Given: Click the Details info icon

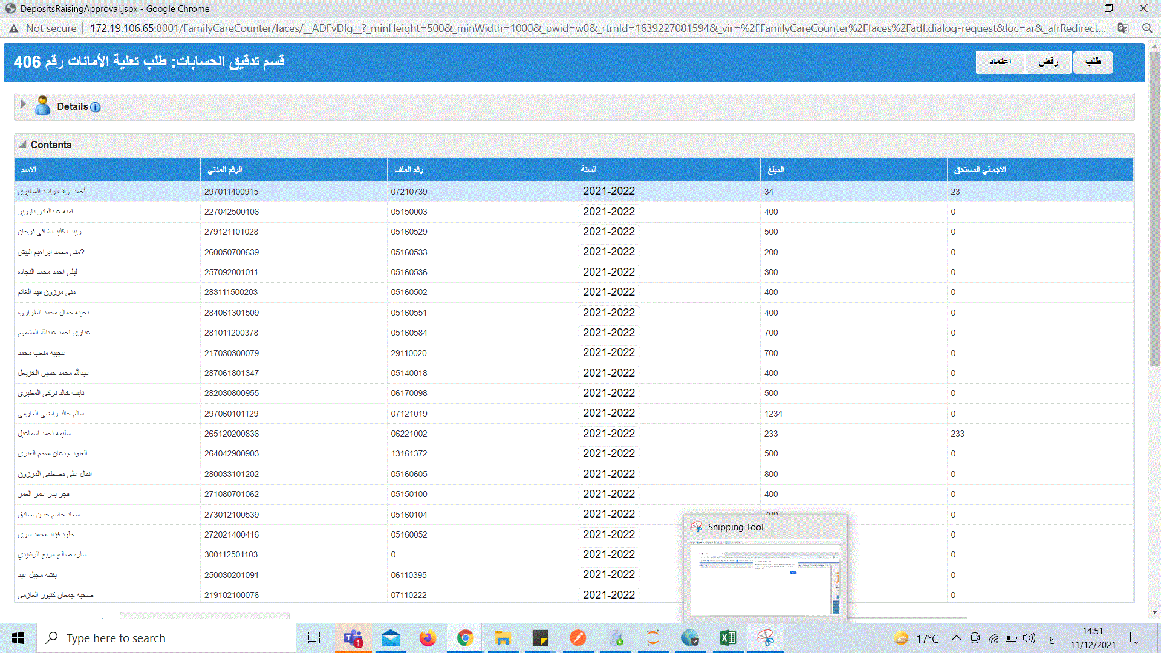Looking at the screenshot, I should pos(96,107).
